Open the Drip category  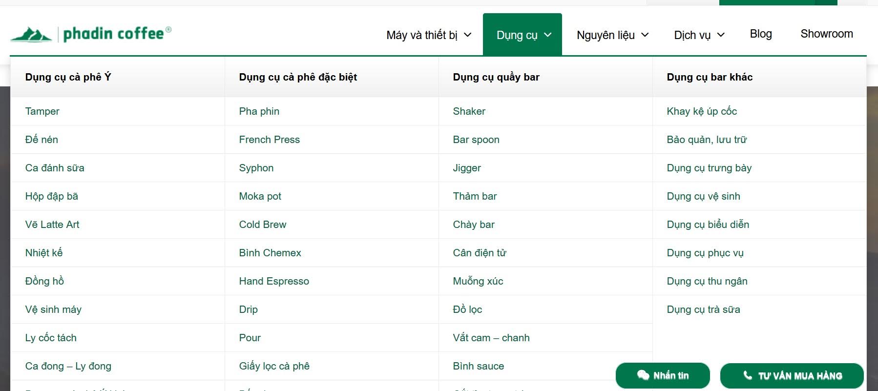click(x=248, y=309)
